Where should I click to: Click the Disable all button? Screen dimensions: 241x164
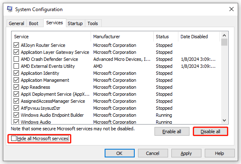[x=211, y=132]
